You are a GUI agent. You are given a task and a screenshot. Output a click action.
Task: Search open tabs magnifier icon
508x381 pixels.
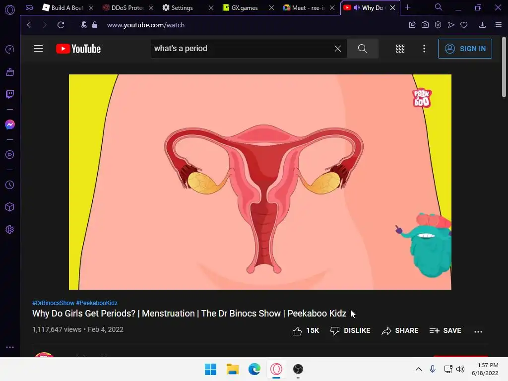[439, 7]
